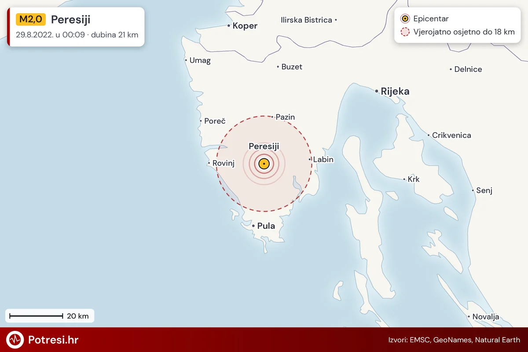Click the Pazin town label

click(x=285, y=117)
